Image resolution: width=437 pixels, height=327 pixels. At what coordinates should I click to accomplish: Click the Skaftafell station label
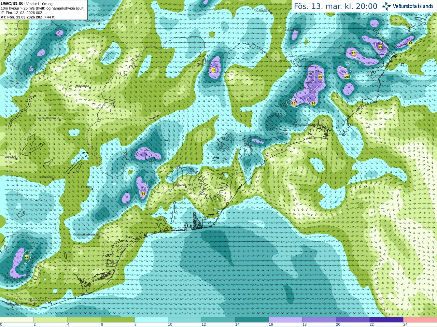click(x=179, y=185)
